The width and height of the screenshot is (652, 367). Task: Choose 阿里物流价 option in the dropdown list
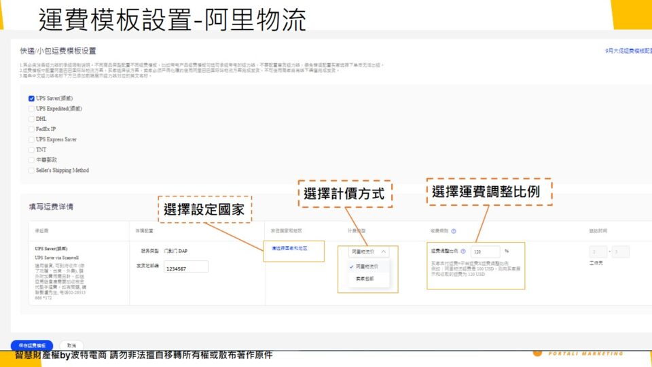click(367, 266)
